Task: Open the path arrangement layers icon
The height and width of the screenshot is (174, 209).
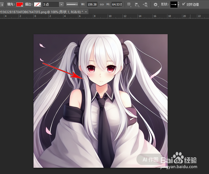Action: 145,4
